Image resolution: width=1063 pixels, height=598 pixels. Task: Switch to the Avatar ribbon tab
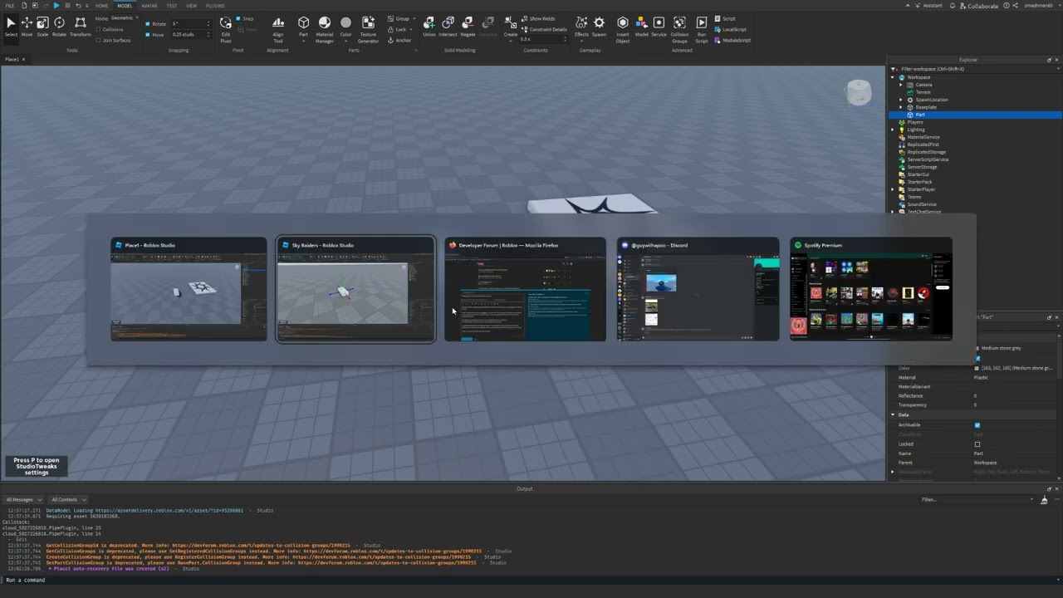tap(149, 5)
